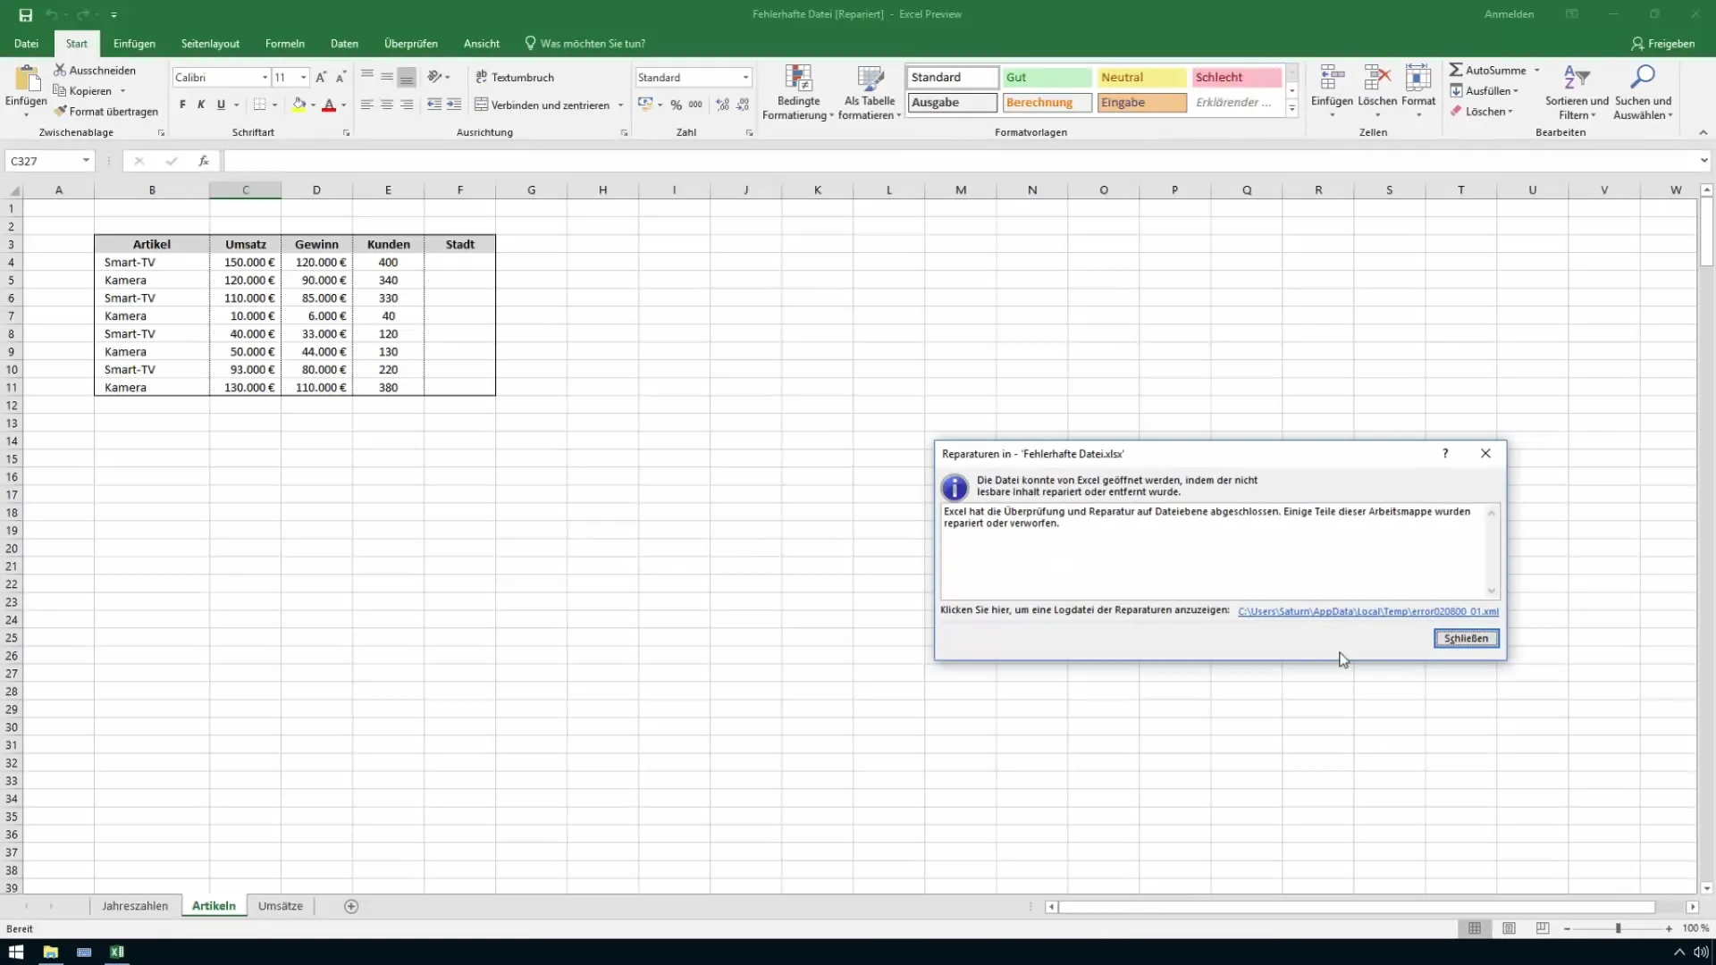This screenshot has width=1716, height=965.
Task: Open Suchen und Auswählen
Action: click(x=1643, y=92)
